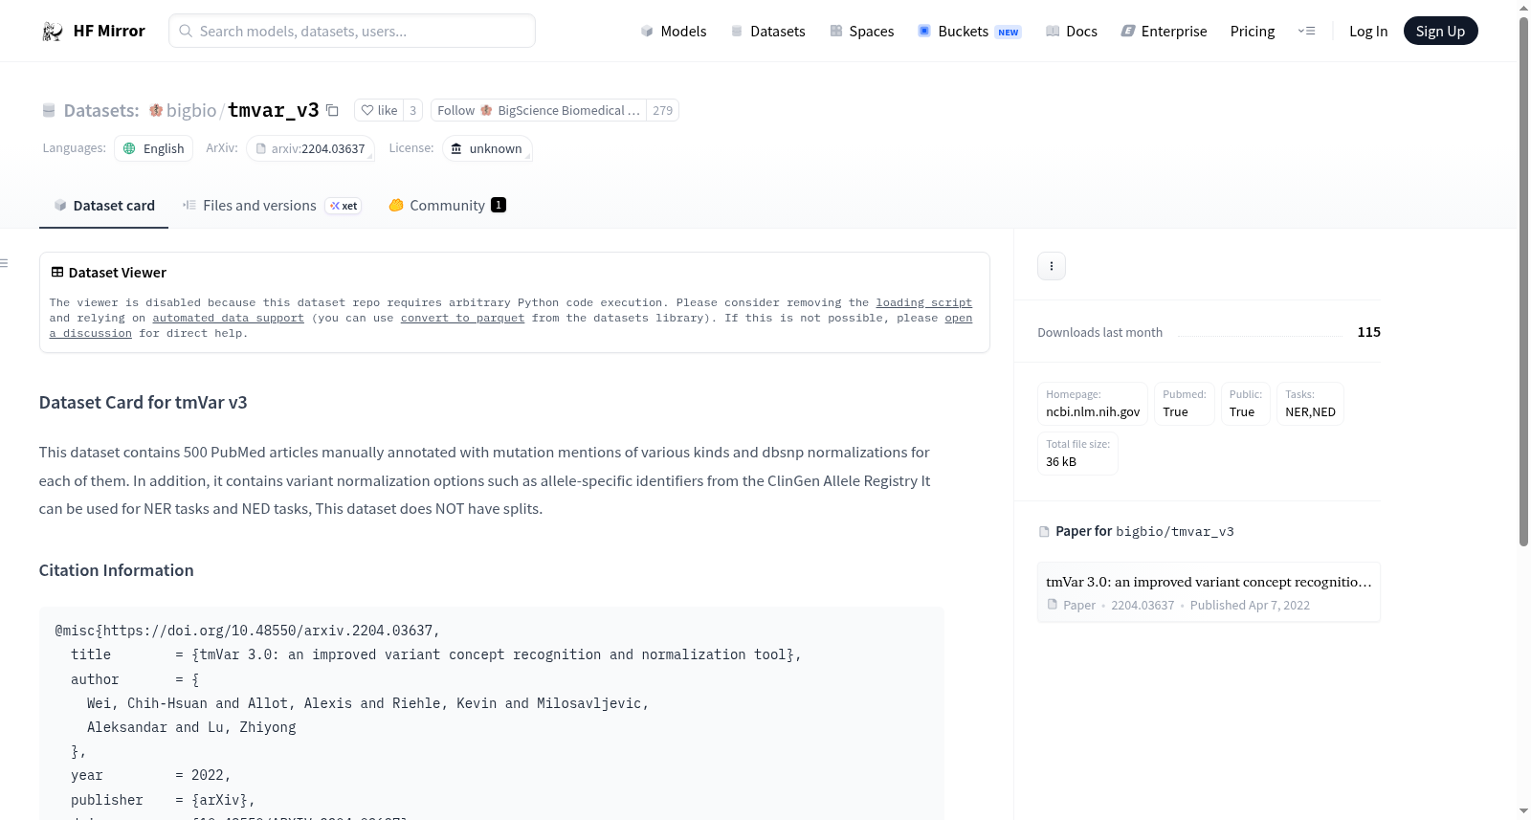The height and width of the screenshot is (820, 1531).
Task: Click the Pubmed True tag
Action: pyautogui.click(x=1185, y=404)
